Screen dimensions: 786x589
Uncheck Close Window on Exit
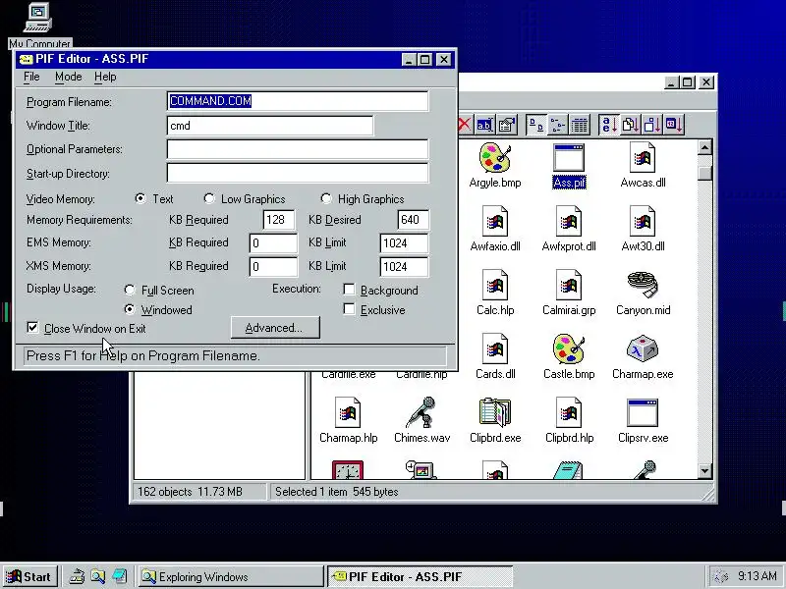click(32, 328)
